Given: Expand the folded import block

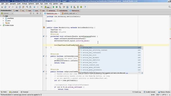Looking at the screenshot, I should (46, 21).
